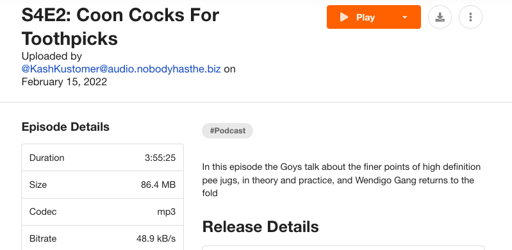Screen dimensions: 512x250
Task: Select the Codec row label
Action: point(43,212)
